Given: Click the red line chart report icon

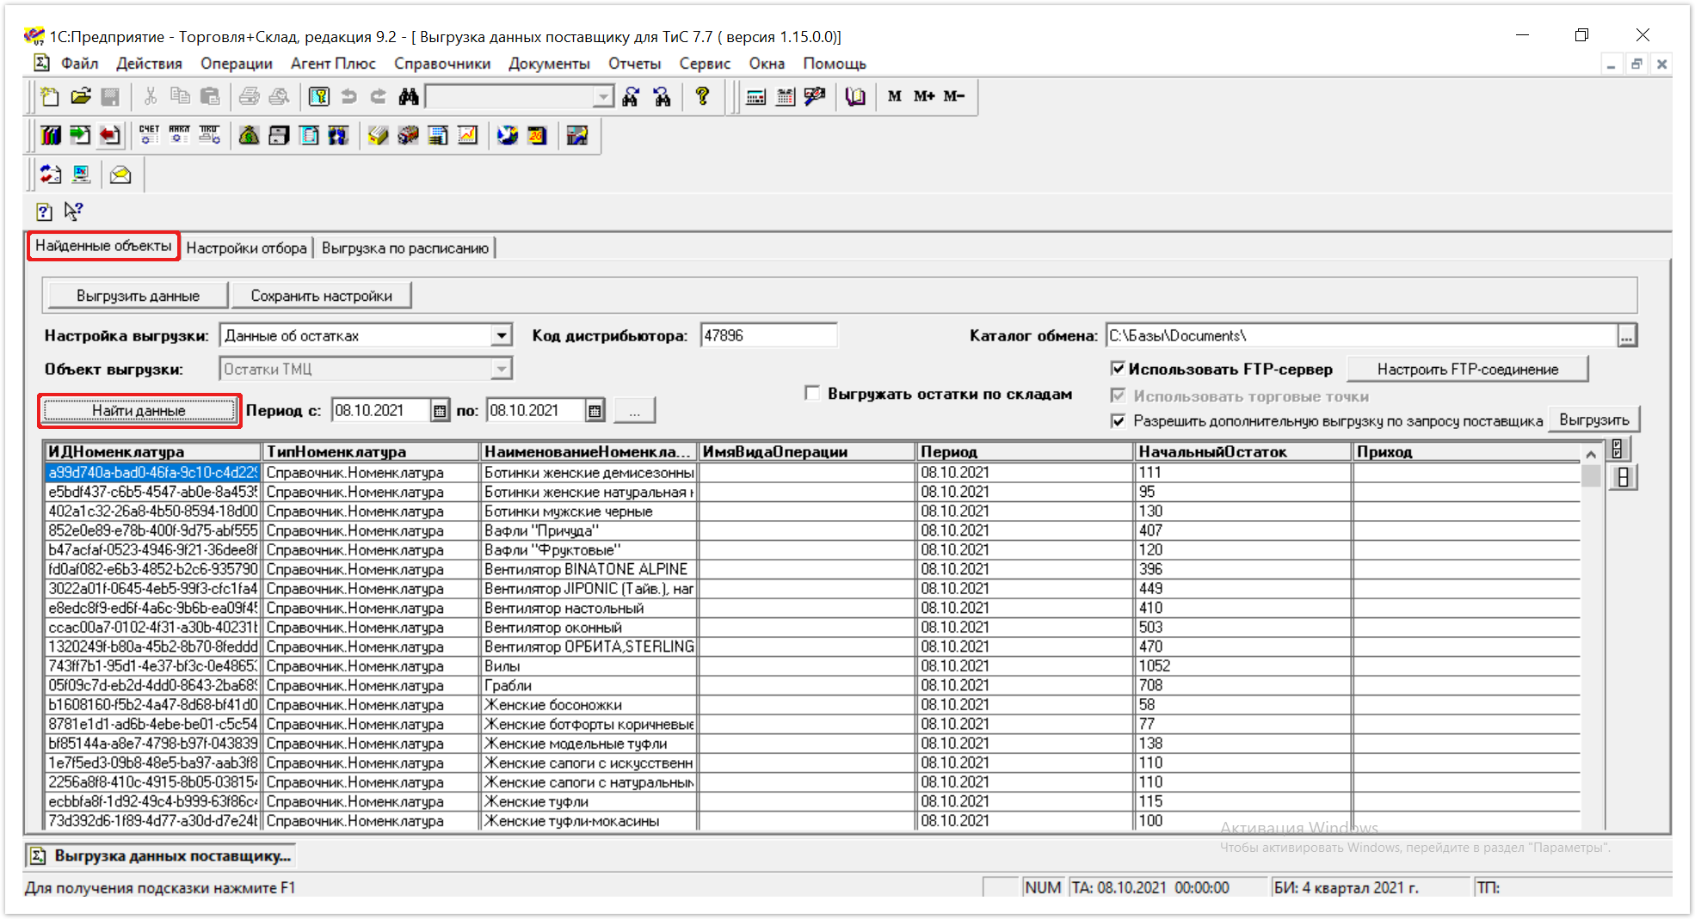Looking at the screenshot, I should [x=467, y=135].
